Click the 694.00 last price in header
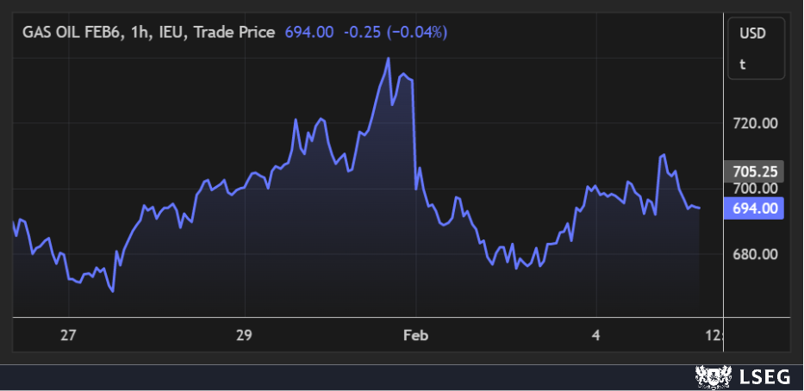 coord(309,33)
